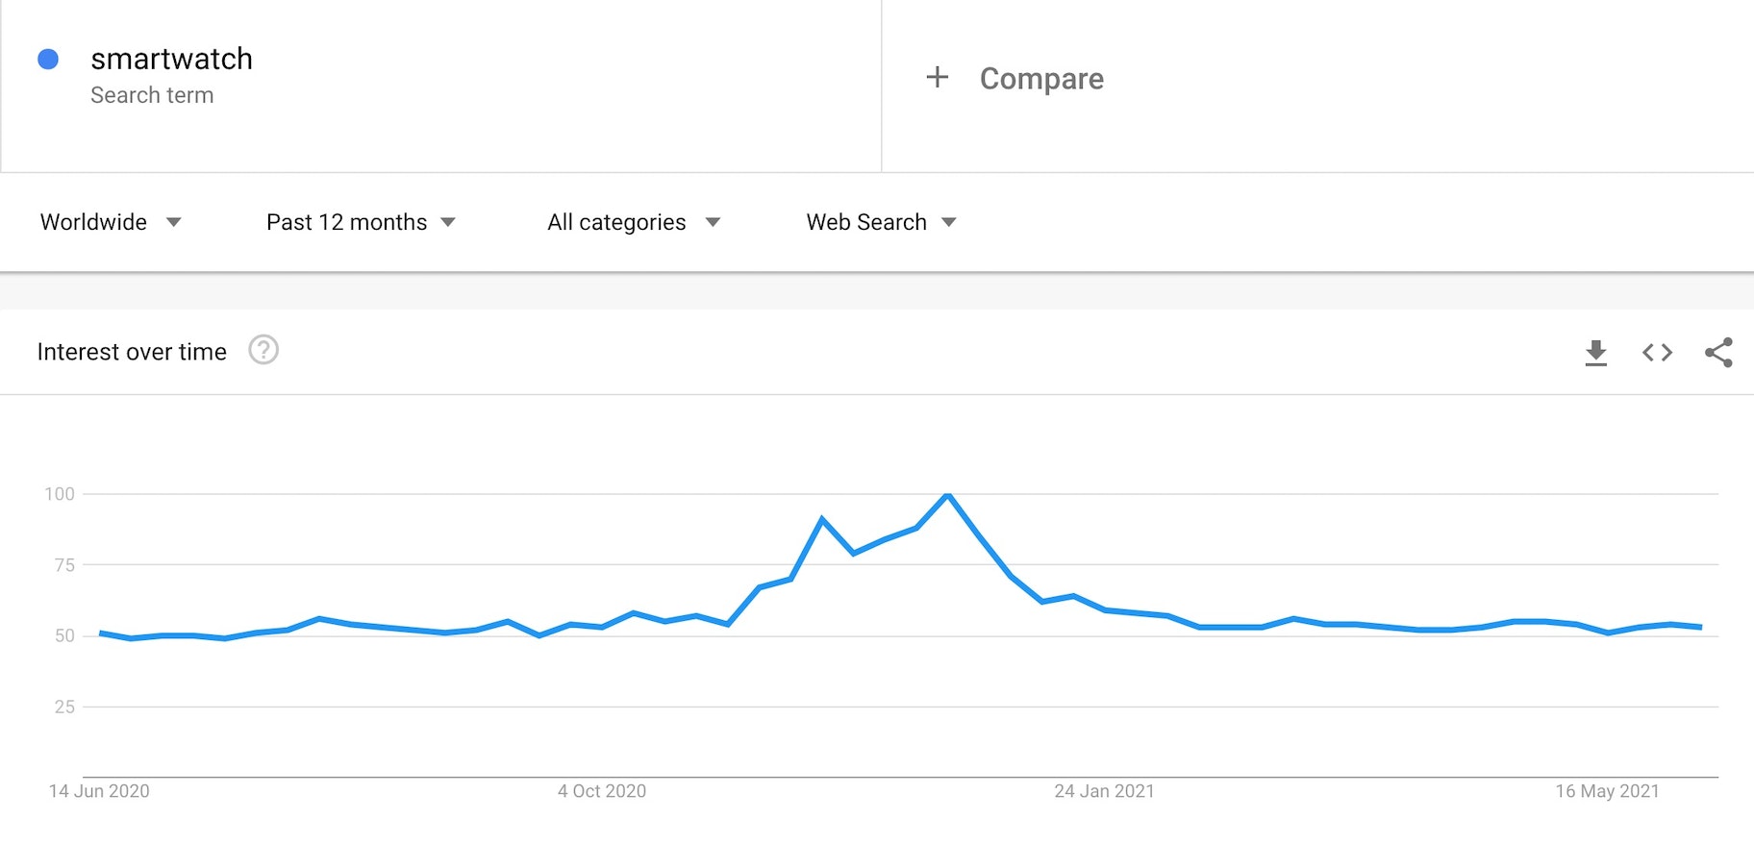Click the Interest over time heading
This screenshot has width=1754, height=844.
(x=132, y=352)
